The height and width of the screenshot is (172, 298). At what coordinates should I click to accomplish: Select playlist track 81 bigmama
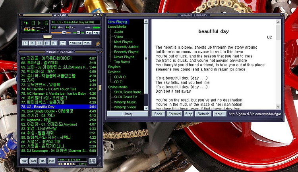tap(58, 120)
